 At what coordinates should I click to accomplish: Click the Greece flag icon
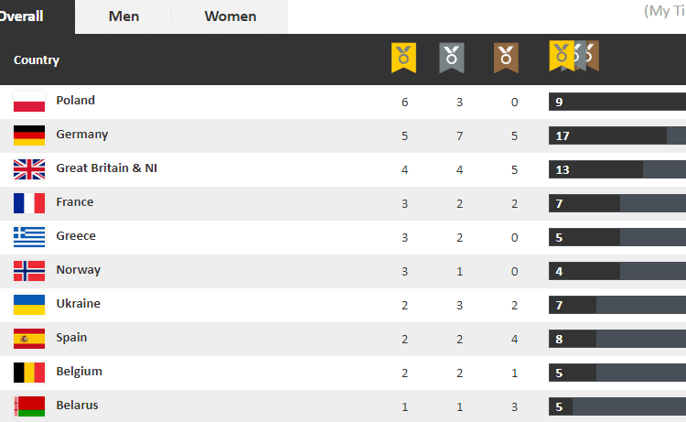pos(29,237)
